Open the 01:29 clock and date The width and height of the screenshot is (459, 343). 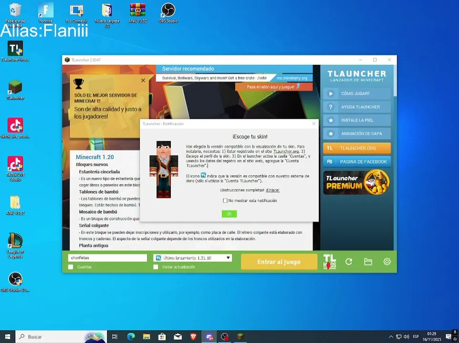(432, 337)
